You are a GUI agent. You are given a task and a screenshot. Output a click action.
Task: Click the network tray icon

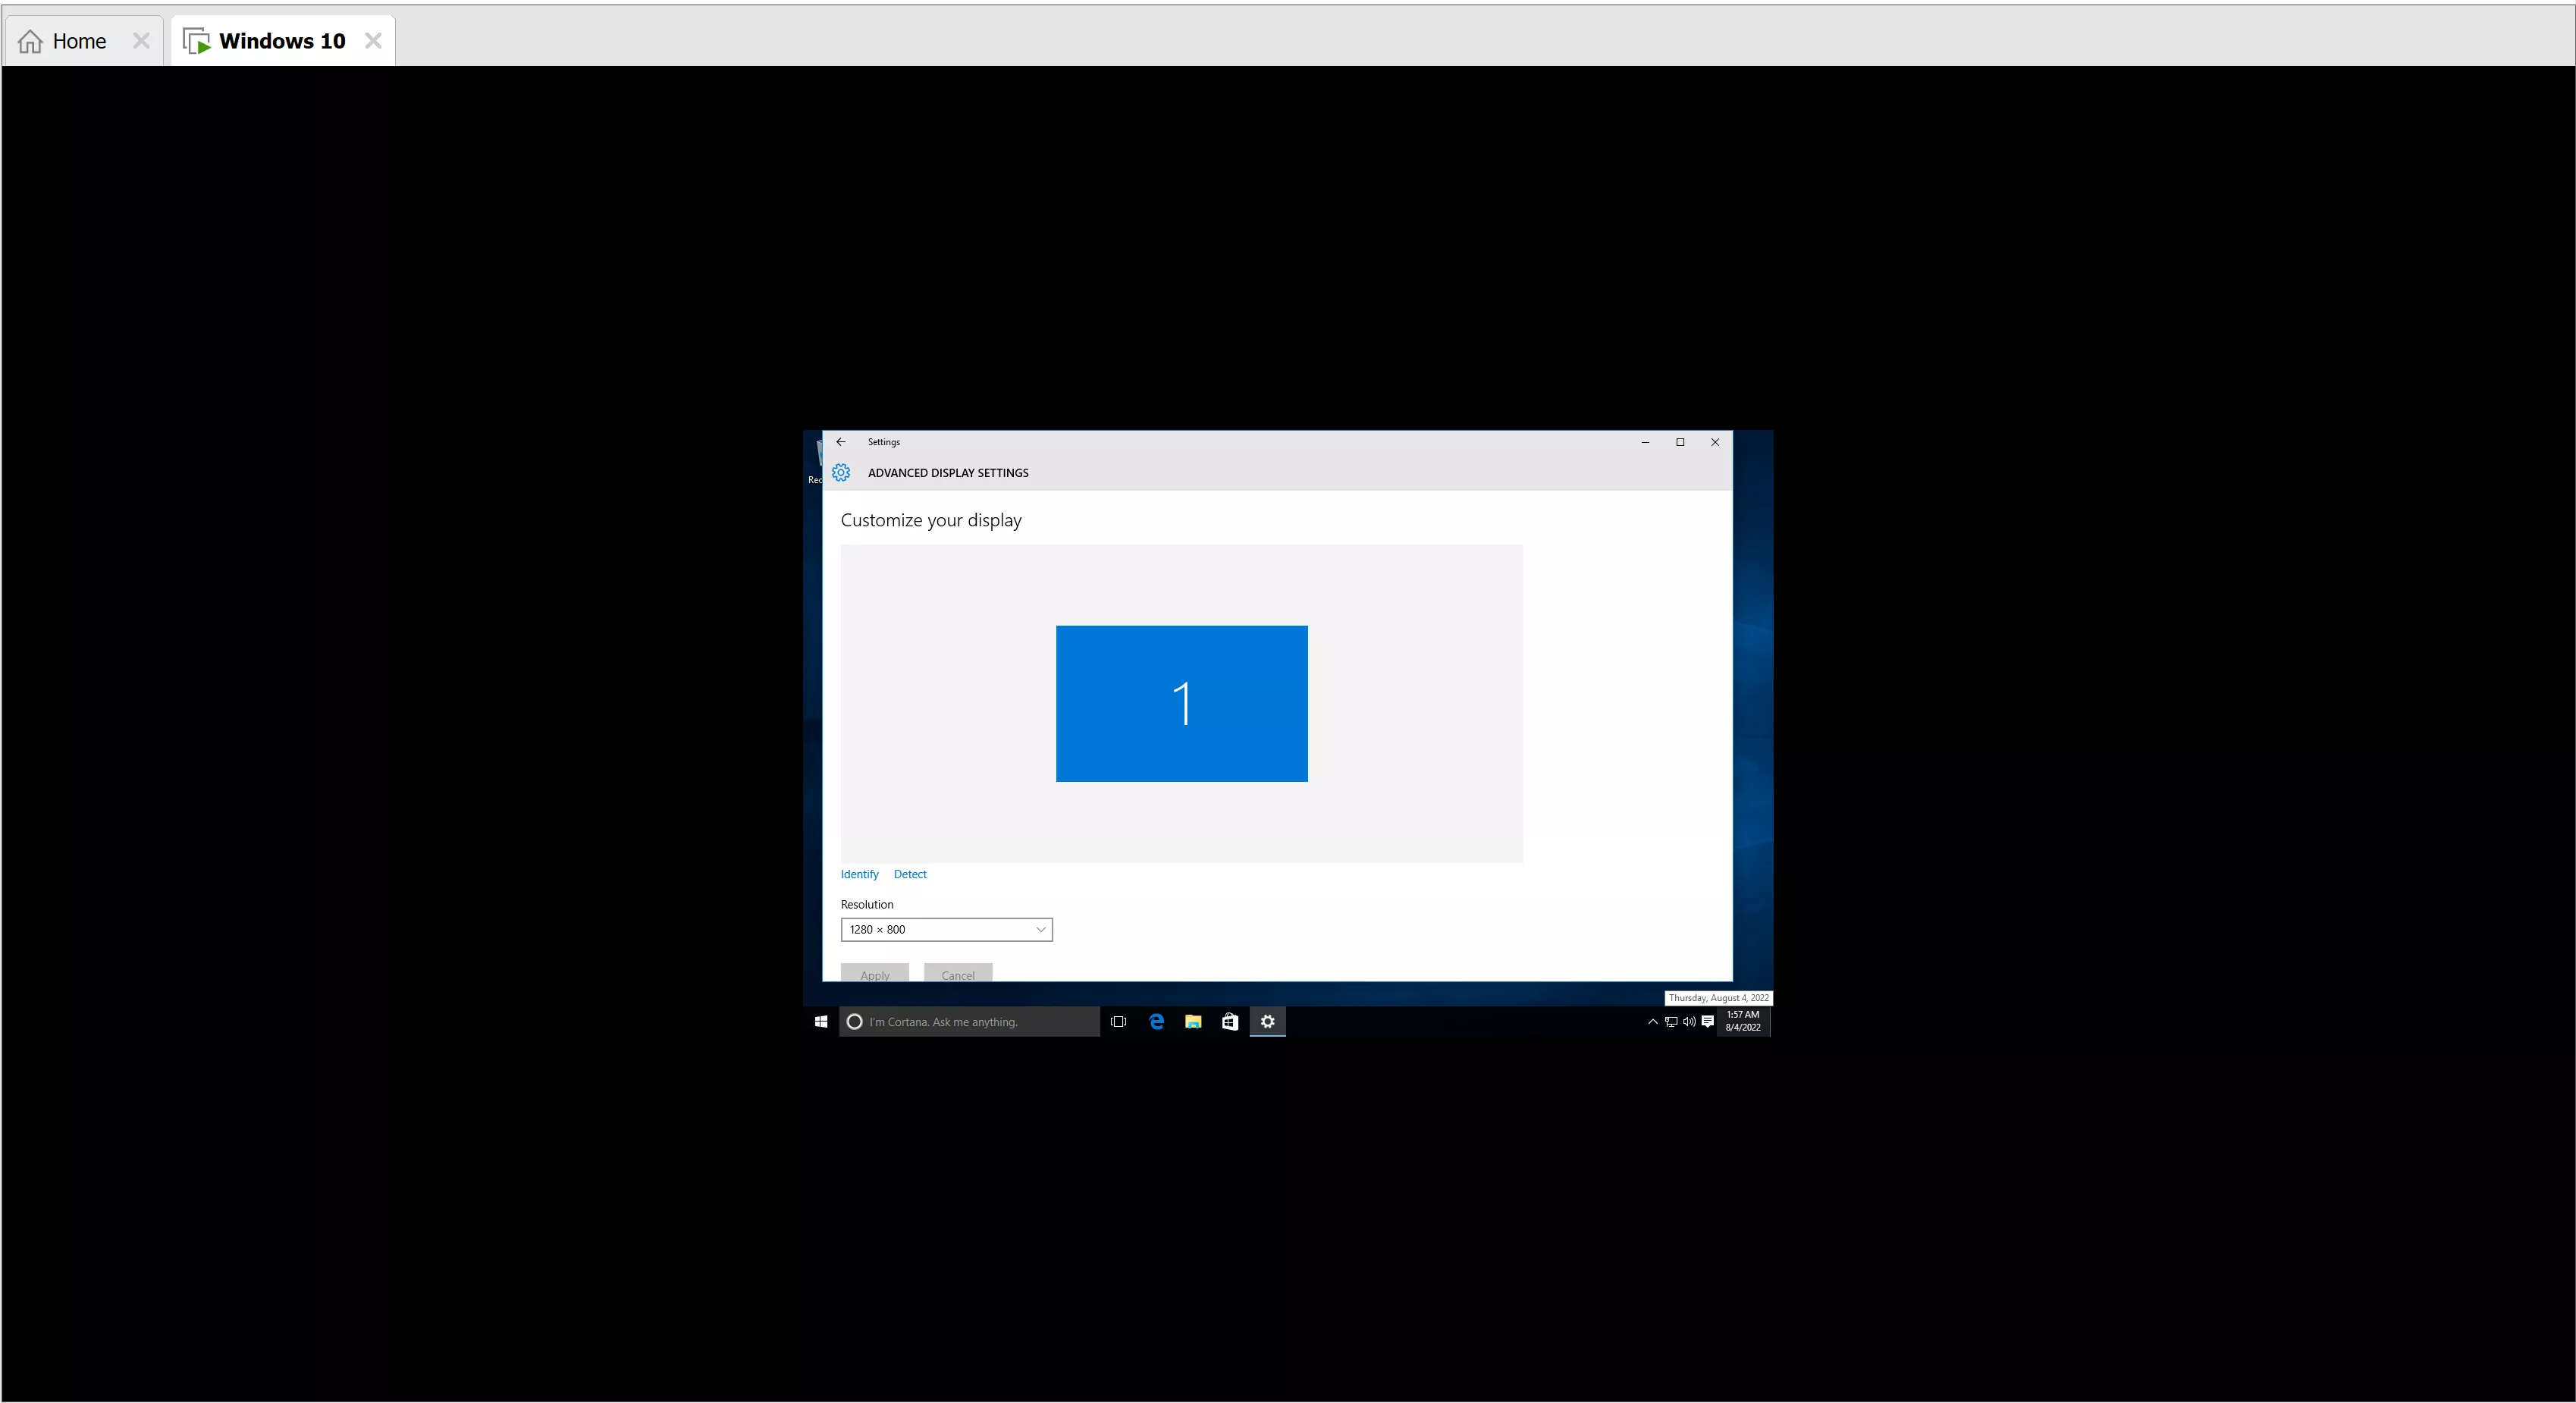coord(1671,1022)
